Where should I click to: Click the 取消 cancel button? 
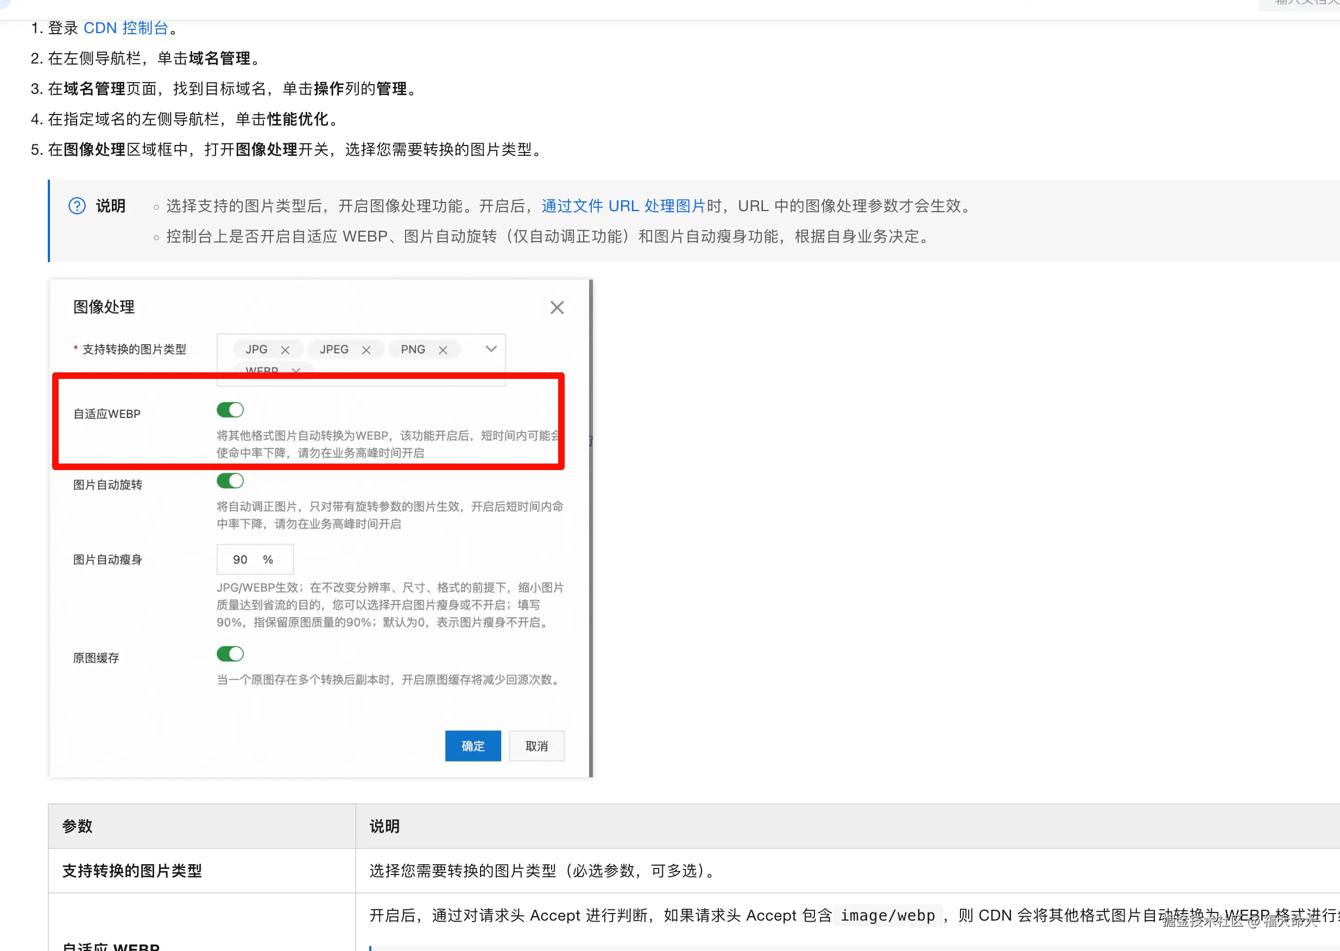click(x=536, y=745)
